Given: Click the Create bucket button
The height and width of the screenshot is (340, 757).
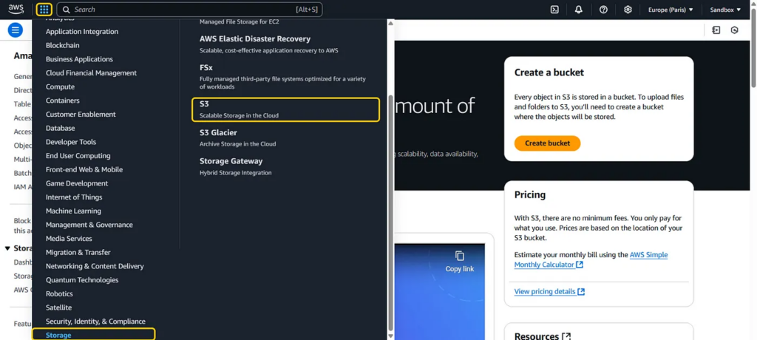Looking at the screenshot, I should (548, 143).
